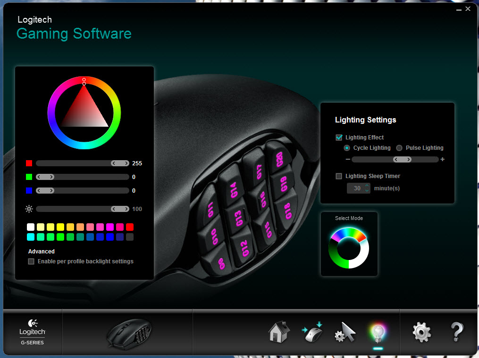Image resolution: width=479 pixels, height=358 pixels.
Task: Pick the pure yellow color swatch
Action: [x=60, y=227]
